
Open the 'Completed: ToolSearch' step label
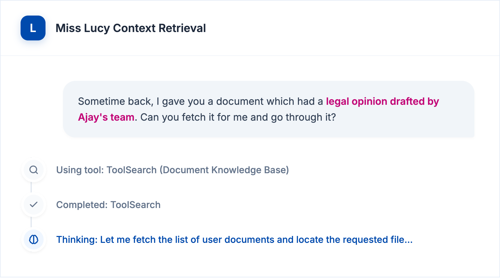(108, 205)
